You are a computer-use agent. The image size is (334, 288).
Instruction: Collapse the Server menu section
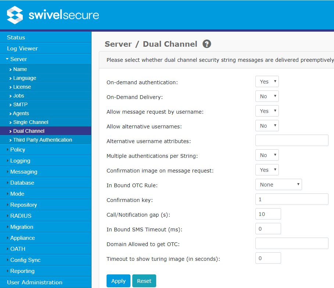(18, 59)
